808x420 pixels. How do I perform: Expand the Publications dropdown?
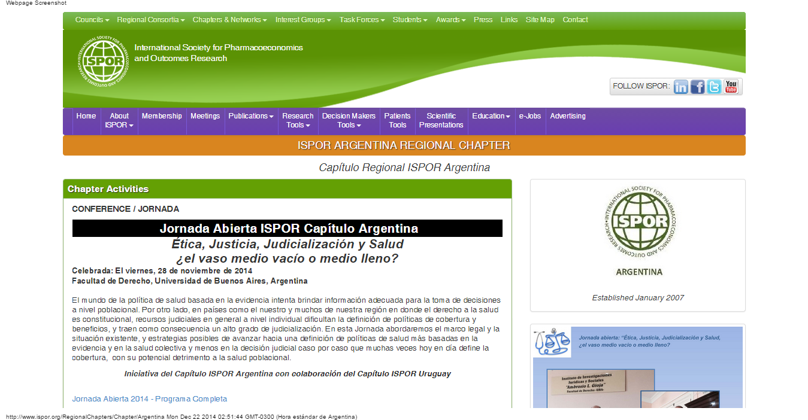click(x=251, y=116)
